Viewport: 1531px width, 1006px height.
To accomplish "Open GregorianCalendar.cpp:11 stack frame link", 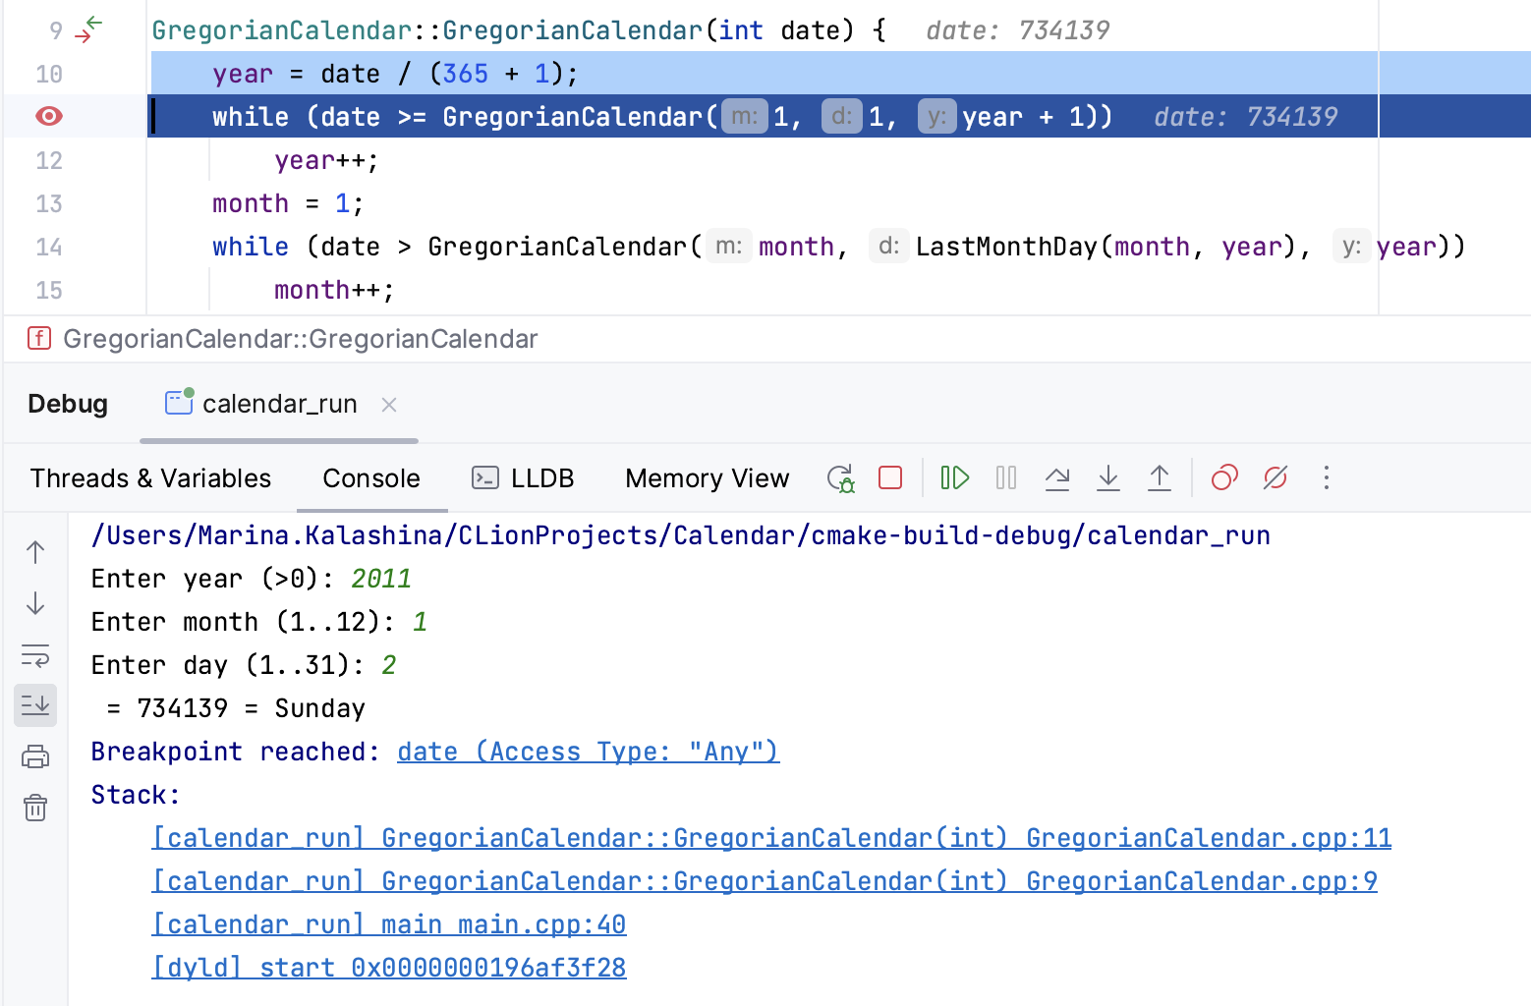I will click(771, 838).
